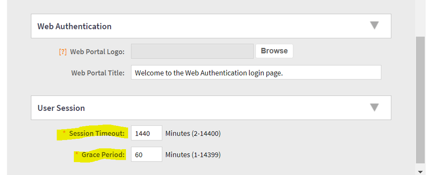Click the Web Portal Title label
431x175 pixels.
(98, 72)
